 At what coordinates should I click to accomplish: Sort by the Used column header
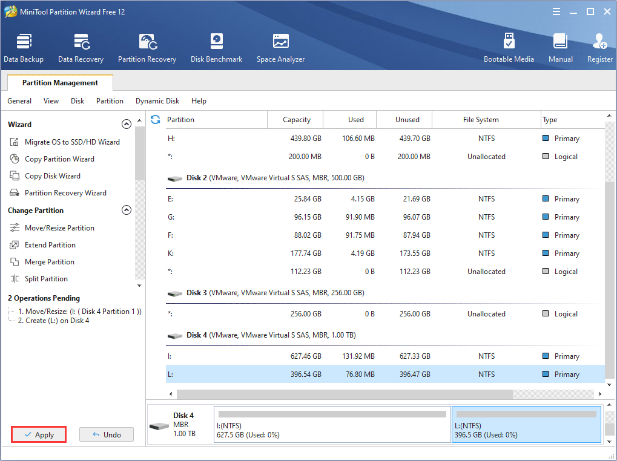(x=350, y=119)
